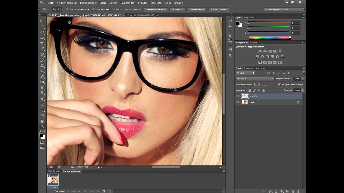Open the Изображение menu
Screen dimensions: 344x193
coord(88,3)
